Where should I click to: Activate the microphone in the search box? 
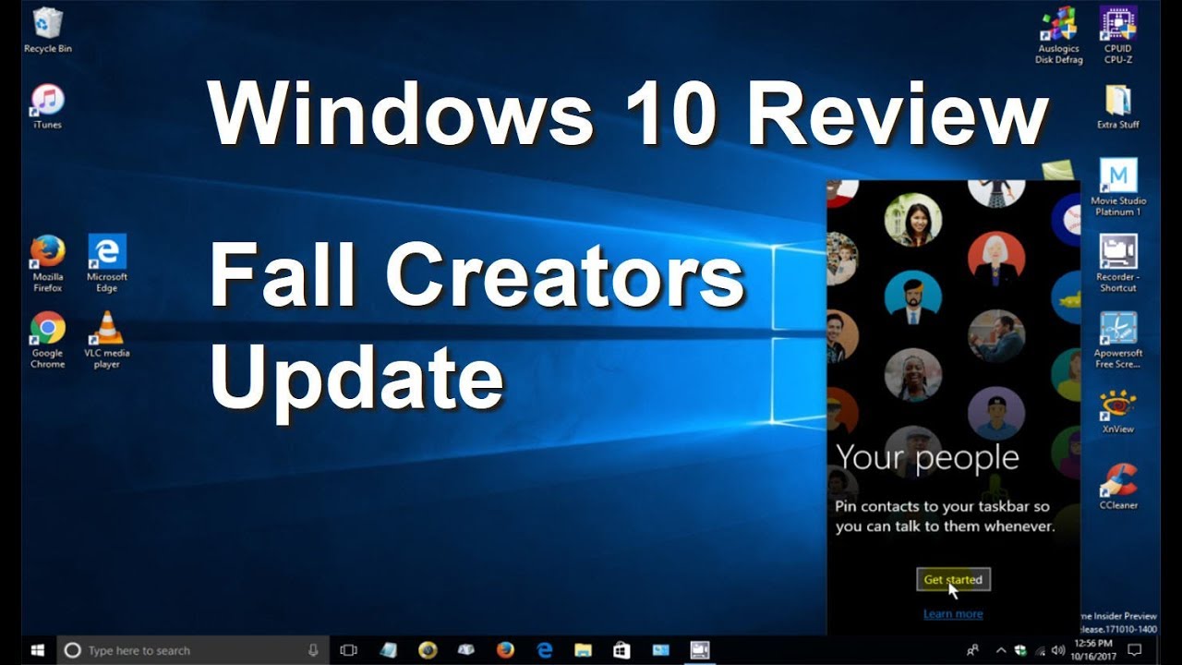click(x=313, y=650)
